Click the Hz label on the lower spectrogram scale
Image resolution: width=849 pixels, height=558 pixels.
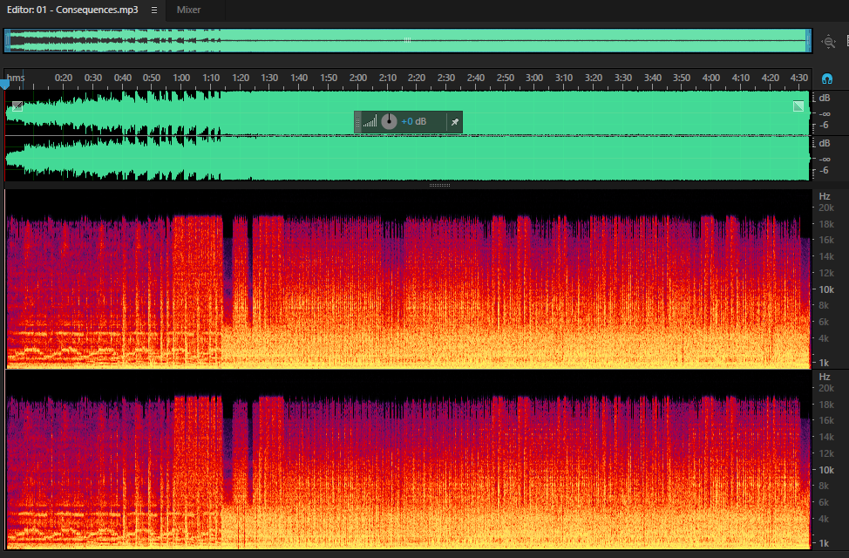(824, 377)
